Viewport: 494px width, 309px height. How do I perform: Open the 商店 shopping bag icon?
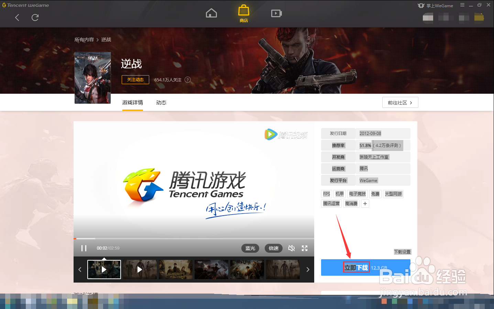(x=244, y=14)
